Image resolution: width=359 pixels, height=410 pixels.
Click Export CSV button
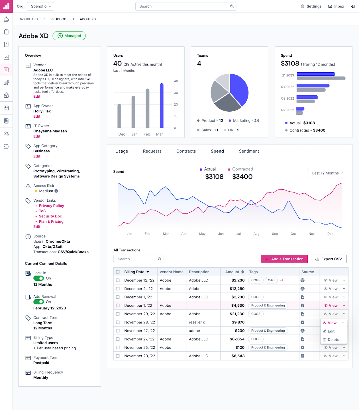329,259
